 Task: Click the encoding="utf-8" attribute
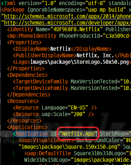[82, 3]
